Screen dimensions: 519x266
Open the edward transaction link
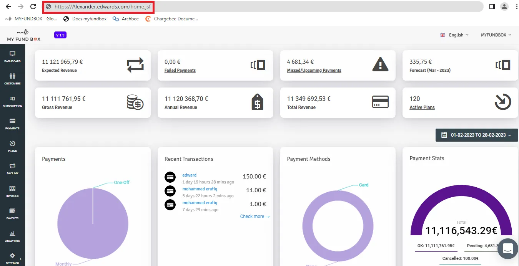(x=189, y=175)
